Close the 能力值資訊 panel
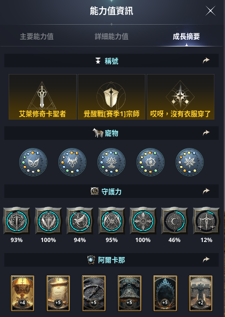225x317 pixels. pyautogui.click(x=211, y=11)
